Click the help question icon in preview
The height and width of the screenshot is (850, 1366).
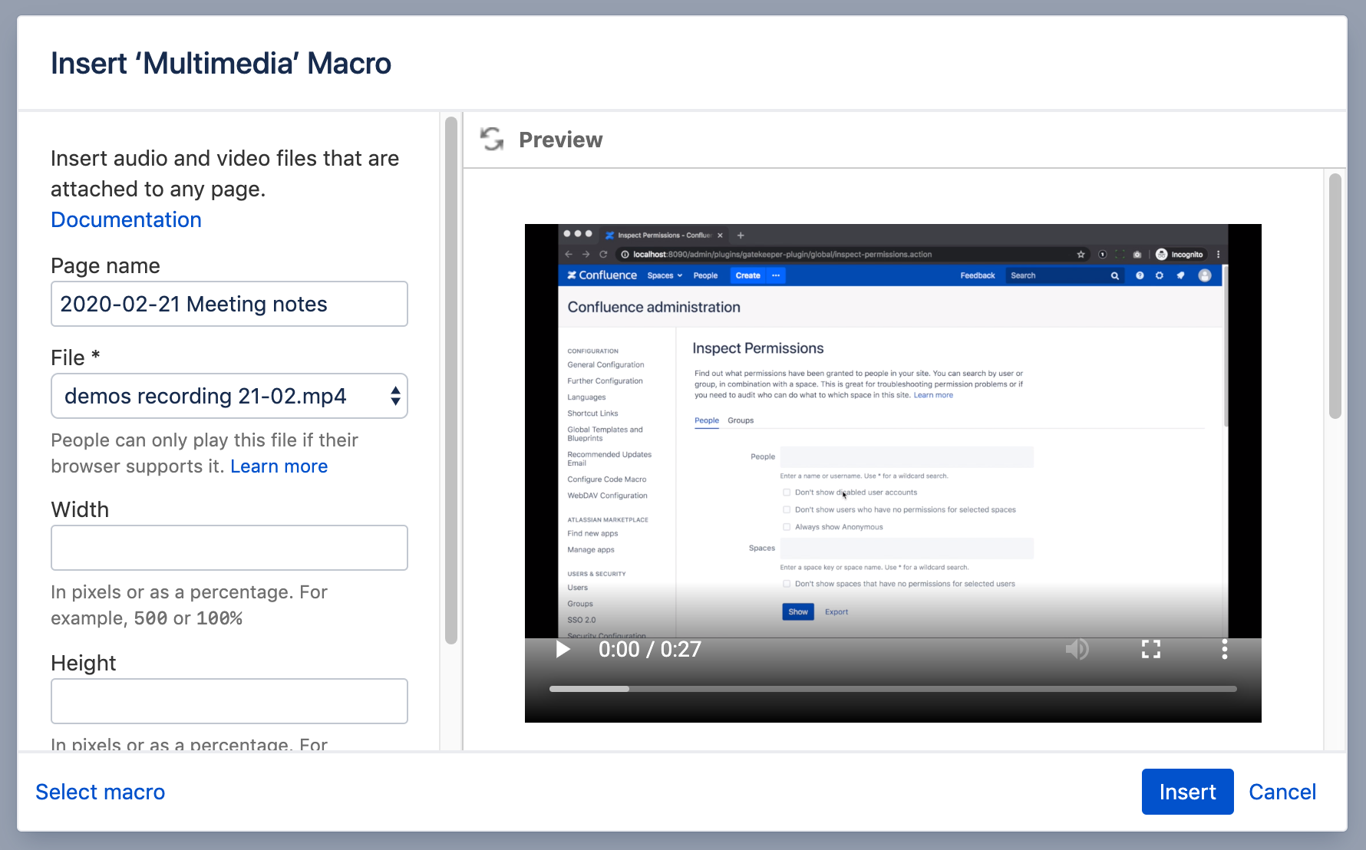pos(1140,275)
